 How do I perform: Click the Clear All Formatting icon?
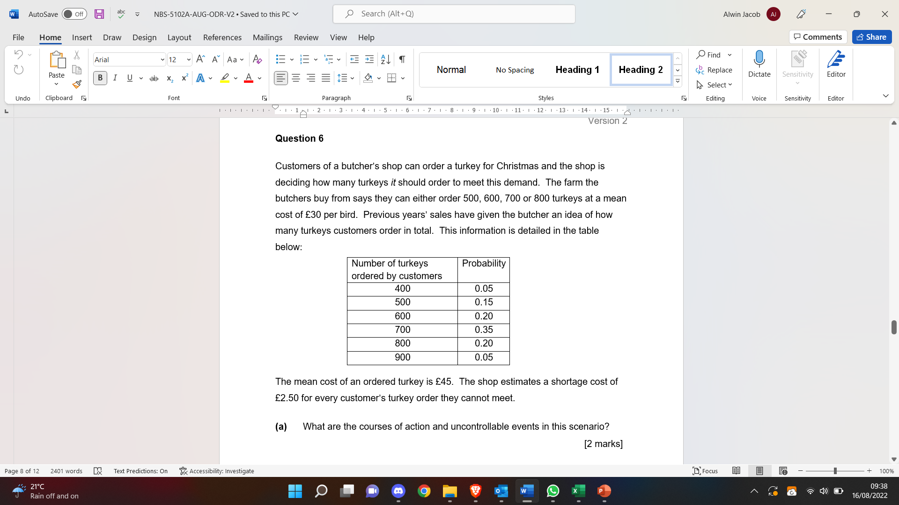(257, 59)
